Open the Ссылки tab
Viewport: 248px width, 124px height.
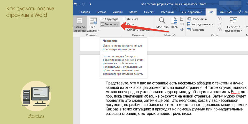149,12
